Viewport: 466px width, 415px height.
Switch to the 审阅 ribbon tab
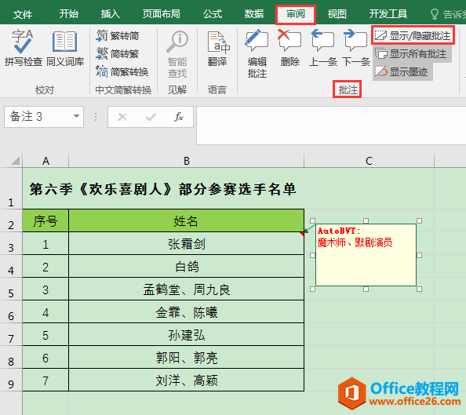(x=296, y=14)
